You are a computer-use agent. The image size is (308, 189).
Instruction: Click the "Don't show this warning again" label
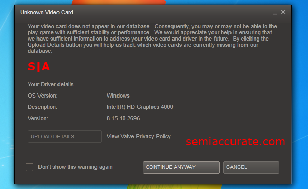click(x=75, y=167)
